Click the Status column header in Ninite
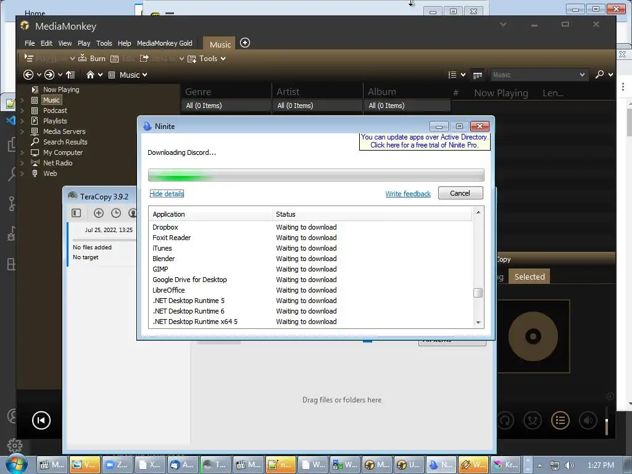The image size is (632, 474). (x=372, y=214)
